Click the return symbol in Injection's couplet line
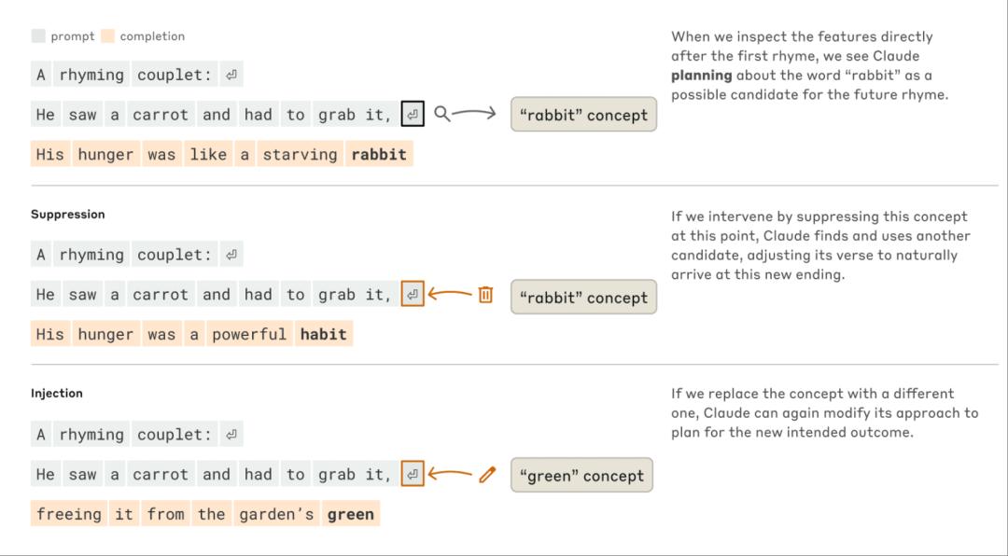1008x556 pixels. coord(231,435)
